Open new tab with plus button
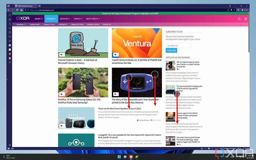This screenshot has width=256, height=160. (39, 6)
